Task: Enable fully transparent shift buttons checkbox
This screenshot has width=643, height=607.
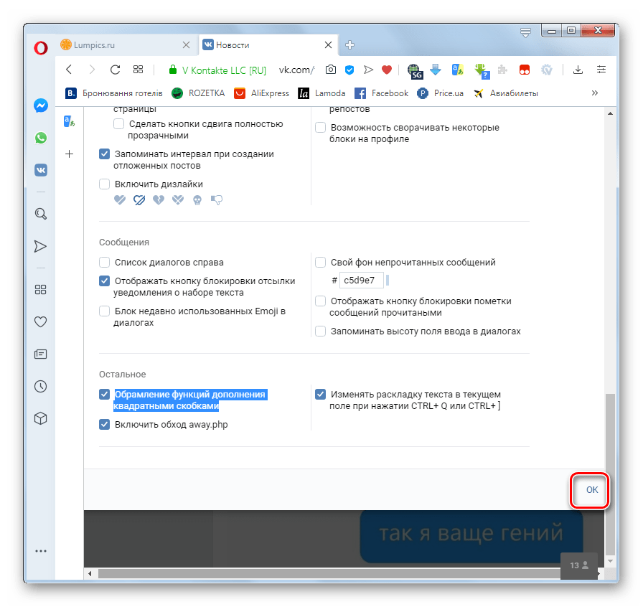Action: (119, 124)
